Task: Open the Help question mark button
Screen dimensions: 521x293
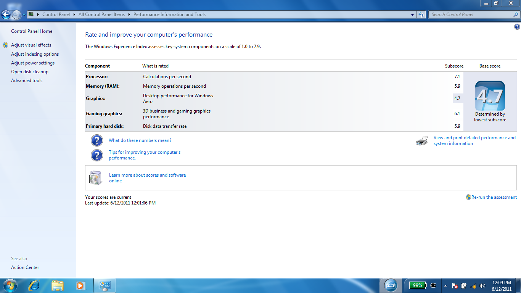Action: click(x=517, y=27)
